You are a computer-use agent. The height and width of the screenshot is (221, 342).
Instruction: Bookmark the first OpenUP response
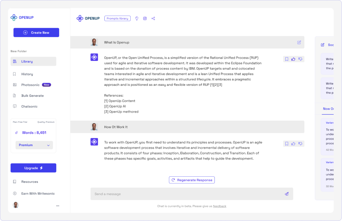click(286, 59)
